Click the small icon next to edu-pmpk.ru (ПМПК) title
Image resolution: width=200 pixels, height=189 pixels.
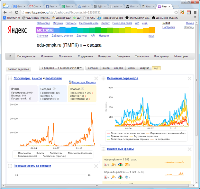[x=81, y=46]
